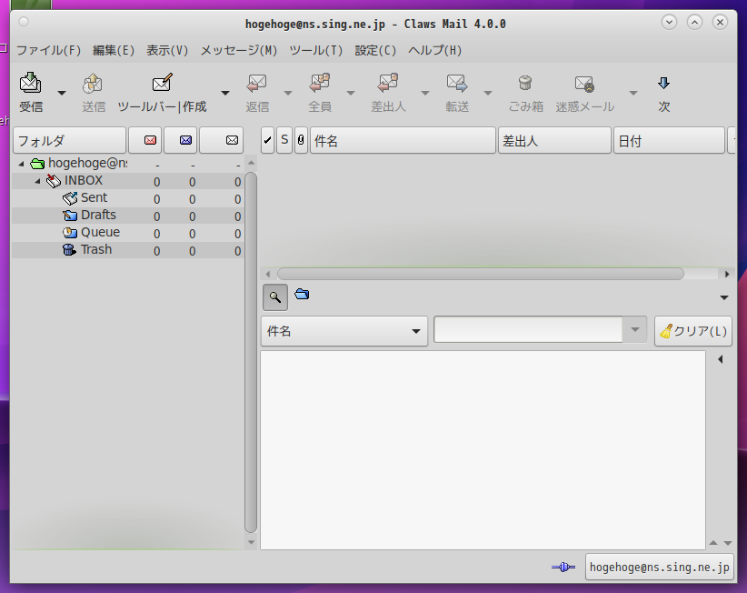The height and width of the screenshot is (593, 747).
Task: Select the Drafts folder label
Action: click(98, 215)
